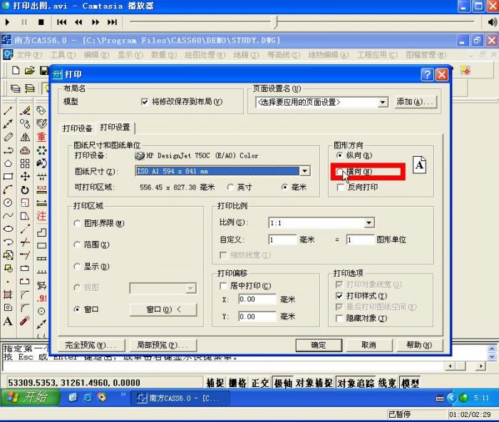Switch to the 打印设备 tab
499x422 pixels.
78,128
